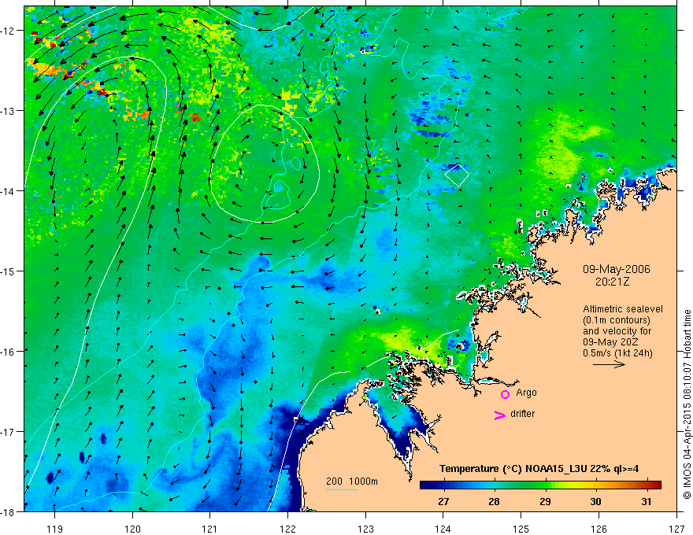The width and height of the screenshot is (693, 535).
Task: Click the latitude axis label -17
Action: tap(8, 432)
